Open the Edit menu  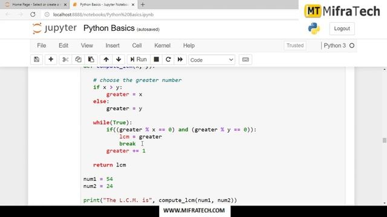click(63, 46)
